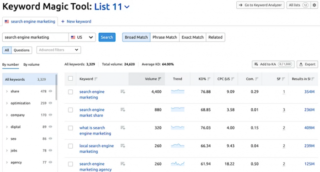Sort by Com. column icon

[257, 79]
